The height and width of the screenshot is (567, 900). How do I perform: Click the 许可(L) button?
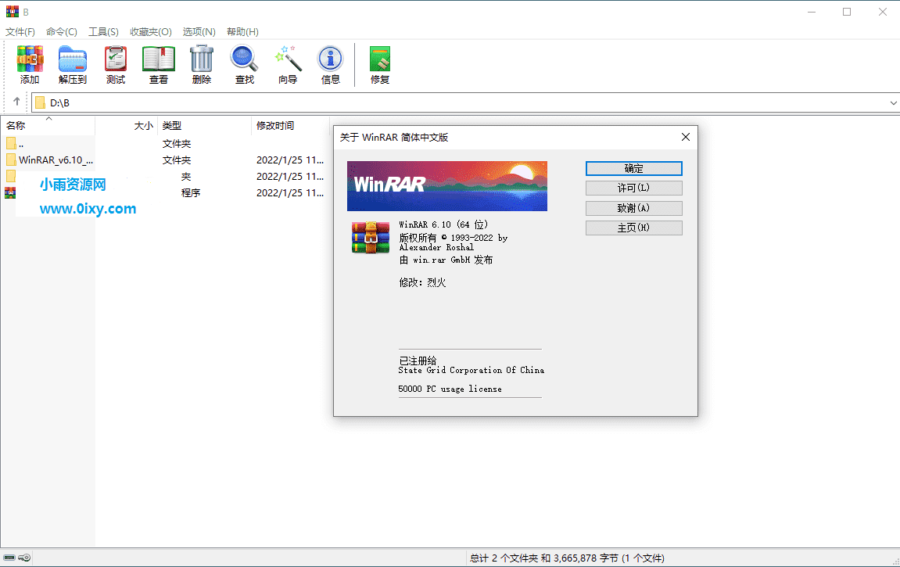[x=633, y=188]
